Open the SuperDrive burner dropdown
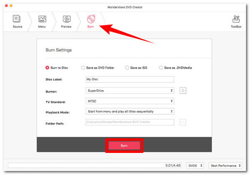The width and height of the screenshot is (250, 175). click(130, 90)
